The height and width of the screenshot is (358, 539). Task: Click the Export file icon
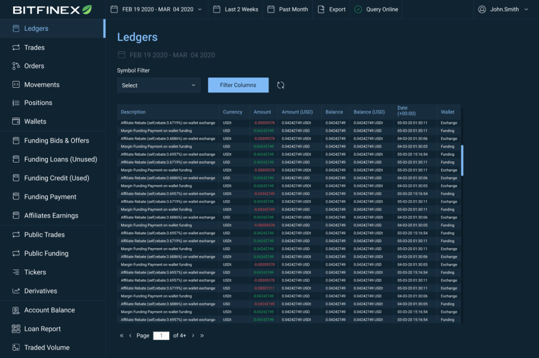[321, 9]
